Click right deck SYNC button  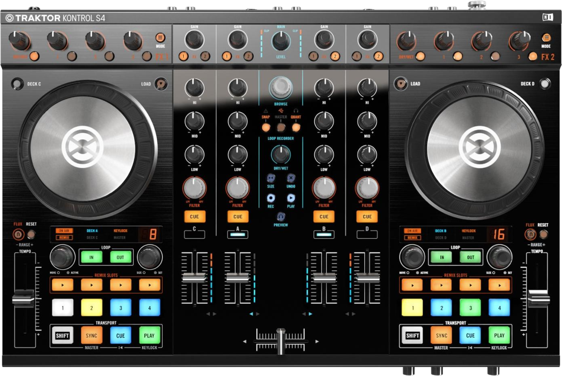coord(442,335)
